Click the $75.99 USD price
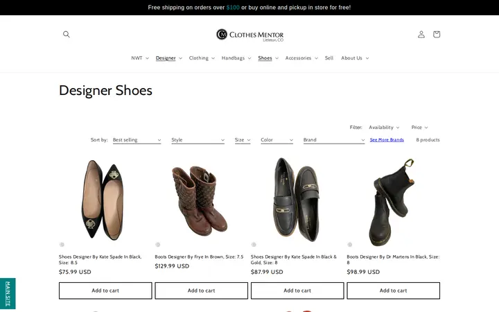The height and width of the screenshot is (312, 499). (x=75, y=272)
